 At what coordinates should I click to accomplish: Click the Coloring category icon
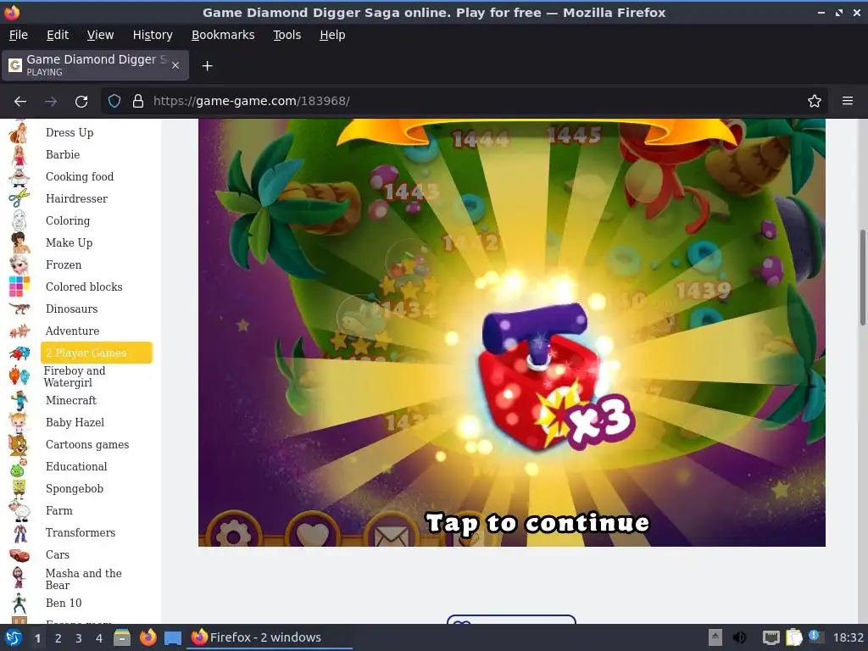pyautogui.click(x=19, y=220)
